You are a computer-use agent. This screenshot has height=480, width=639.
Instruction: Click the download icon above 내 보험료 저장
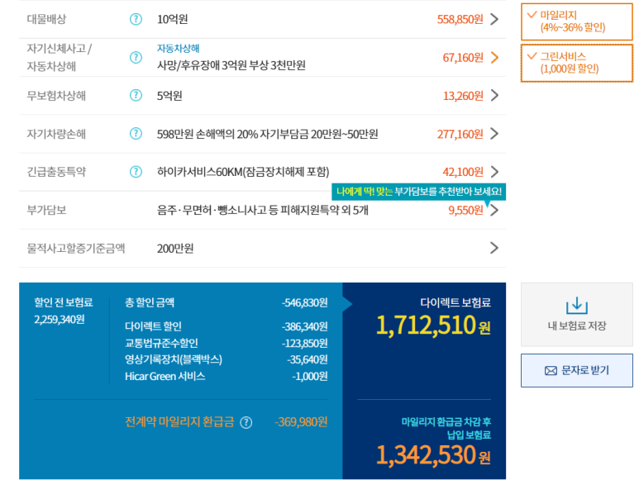point(577,306)
